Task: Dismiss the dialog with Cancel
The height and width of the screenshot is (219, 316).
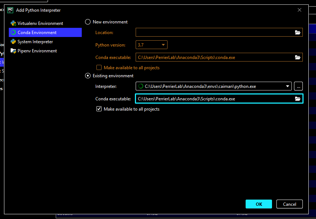Action: [x=289, y=204]
